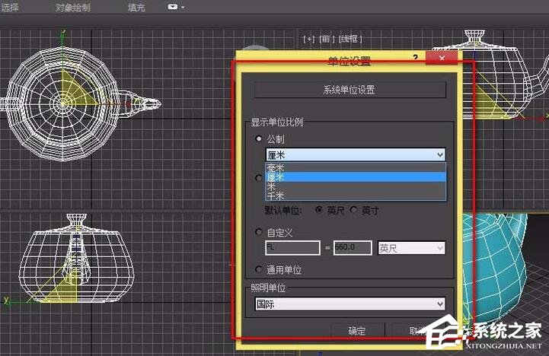The width and height of the screenshot is (549, 356).
Task: Open the 对象绘制 ribbon tab
Action: point(72,8)
